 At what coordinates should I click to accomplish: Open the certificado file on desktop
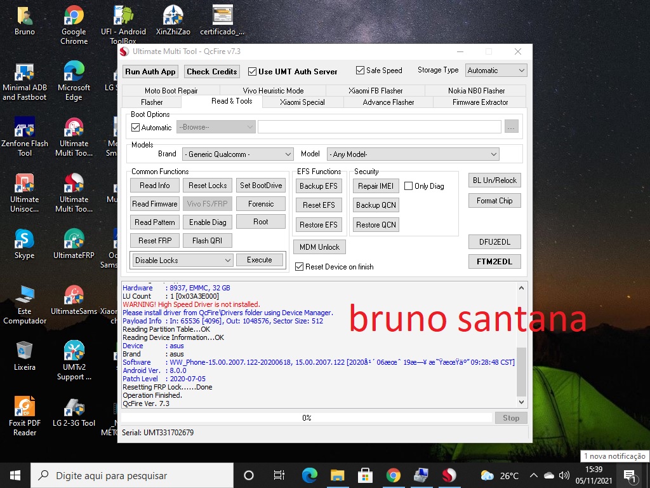222,21
